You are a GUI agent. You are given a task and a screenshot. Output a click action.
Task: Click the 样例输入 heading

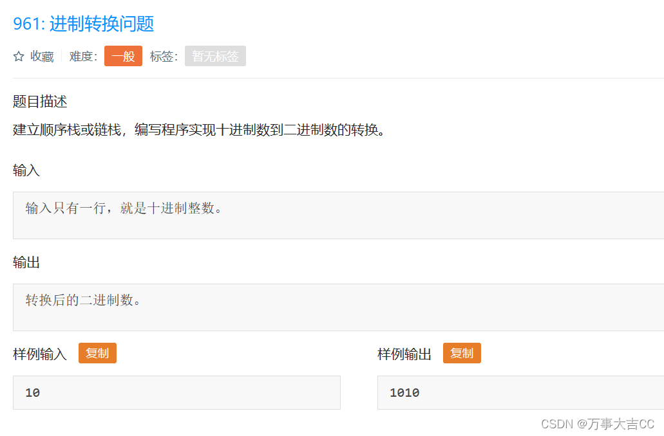[x=40, y=354]
